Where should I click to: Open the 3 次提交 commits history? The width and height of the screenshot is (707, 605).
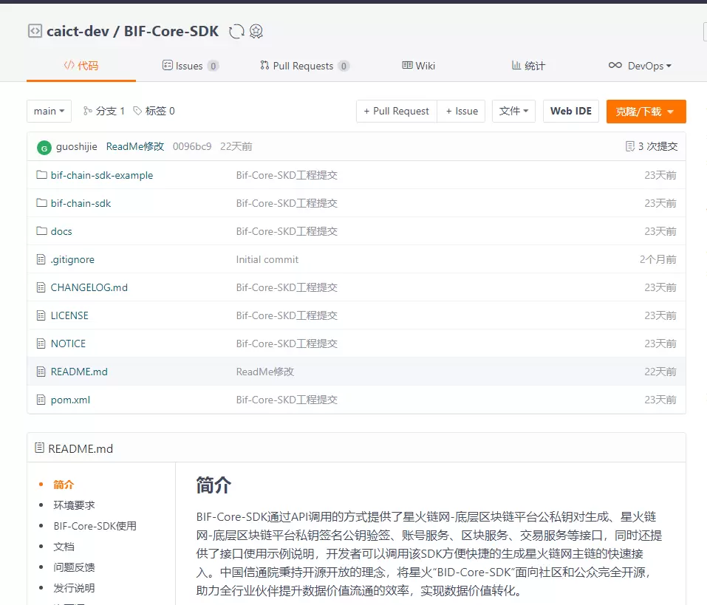pos(652,146)
